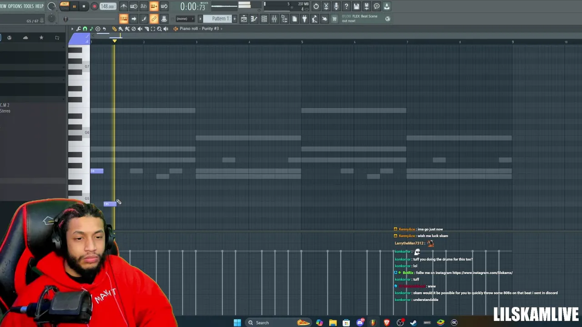Open the plugin picker plug icon
Image resolution: width=582 pixels, height=327 pixels.
[304, 19]
